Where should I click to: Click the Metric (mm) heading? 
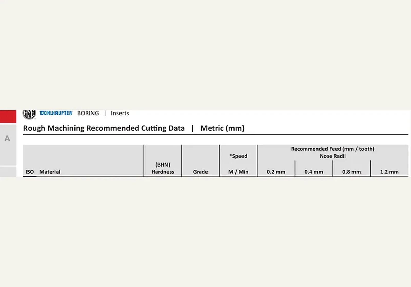point(222,128)
